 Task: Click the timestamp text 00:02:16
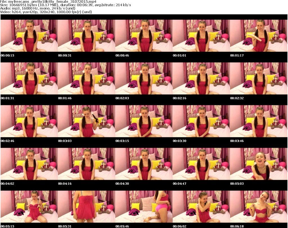coord(179,98)
